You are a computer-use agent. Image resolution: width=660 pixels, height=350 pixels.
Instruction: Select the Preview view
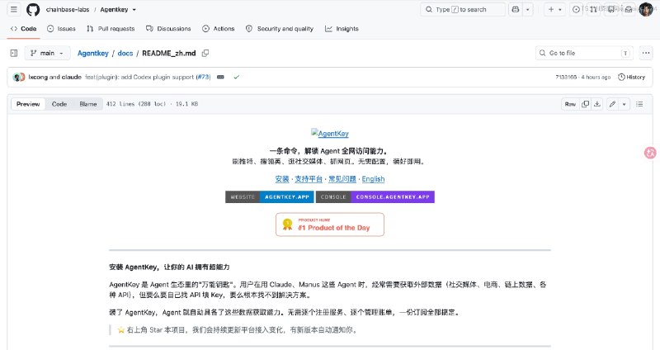tap(28, 104)
